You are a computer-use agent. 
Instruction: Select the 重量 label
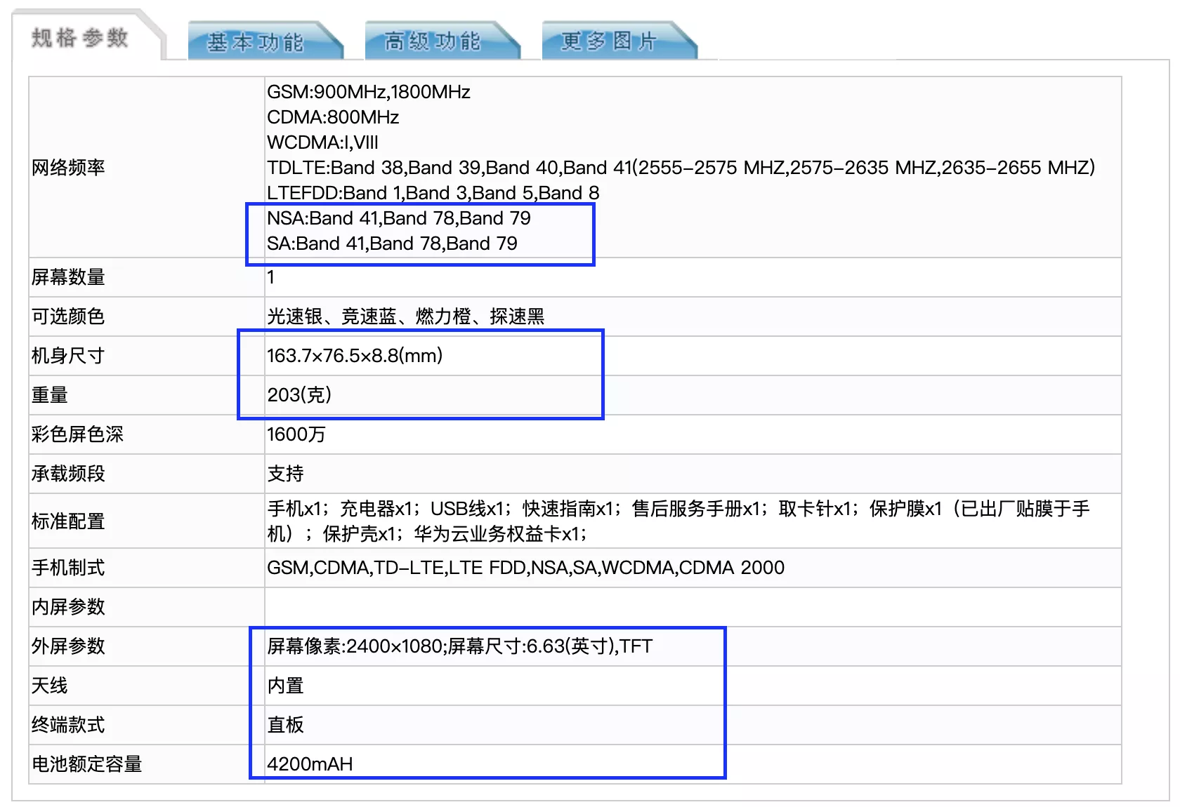click(x=49, y=395)
